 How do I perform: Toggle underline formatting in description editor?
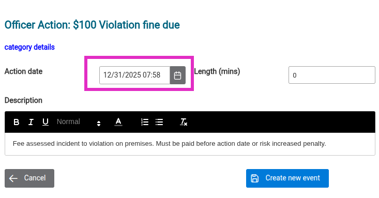46,122
